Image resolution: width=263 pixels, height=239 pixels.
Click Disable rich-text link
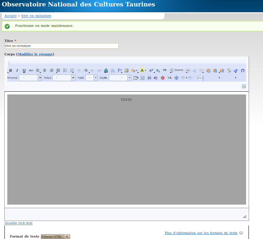coord(18,223)
